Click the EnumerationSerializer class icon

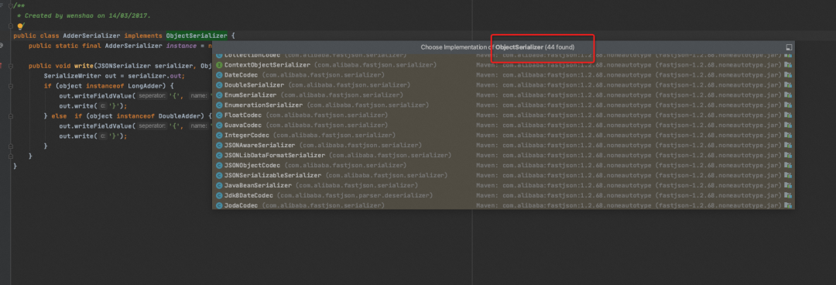click(220, 105)
